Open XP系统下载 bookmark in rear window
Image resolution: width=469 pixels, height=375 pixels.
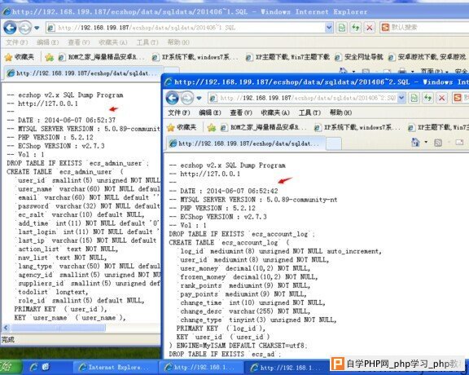[x=195, y=57]
